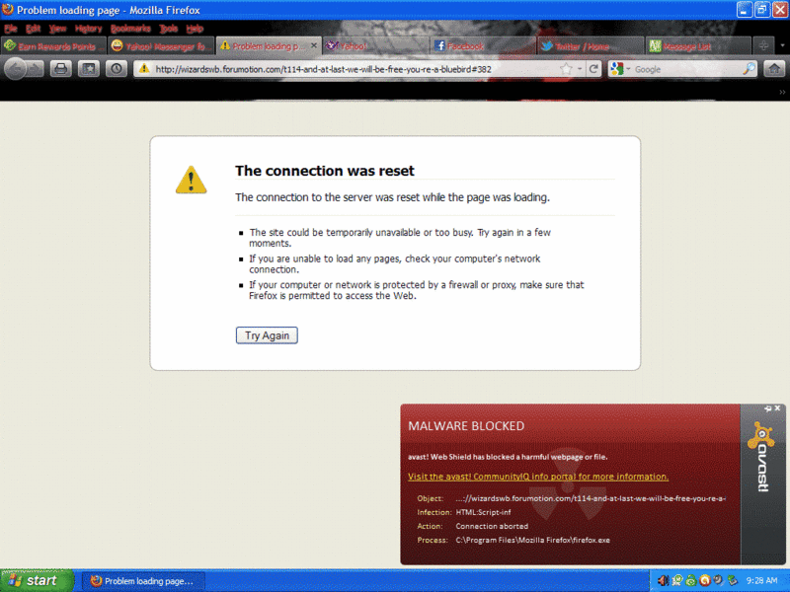The image size is (790, 592).
Task: Open the View menu
Action: click(x=57, y=29)
